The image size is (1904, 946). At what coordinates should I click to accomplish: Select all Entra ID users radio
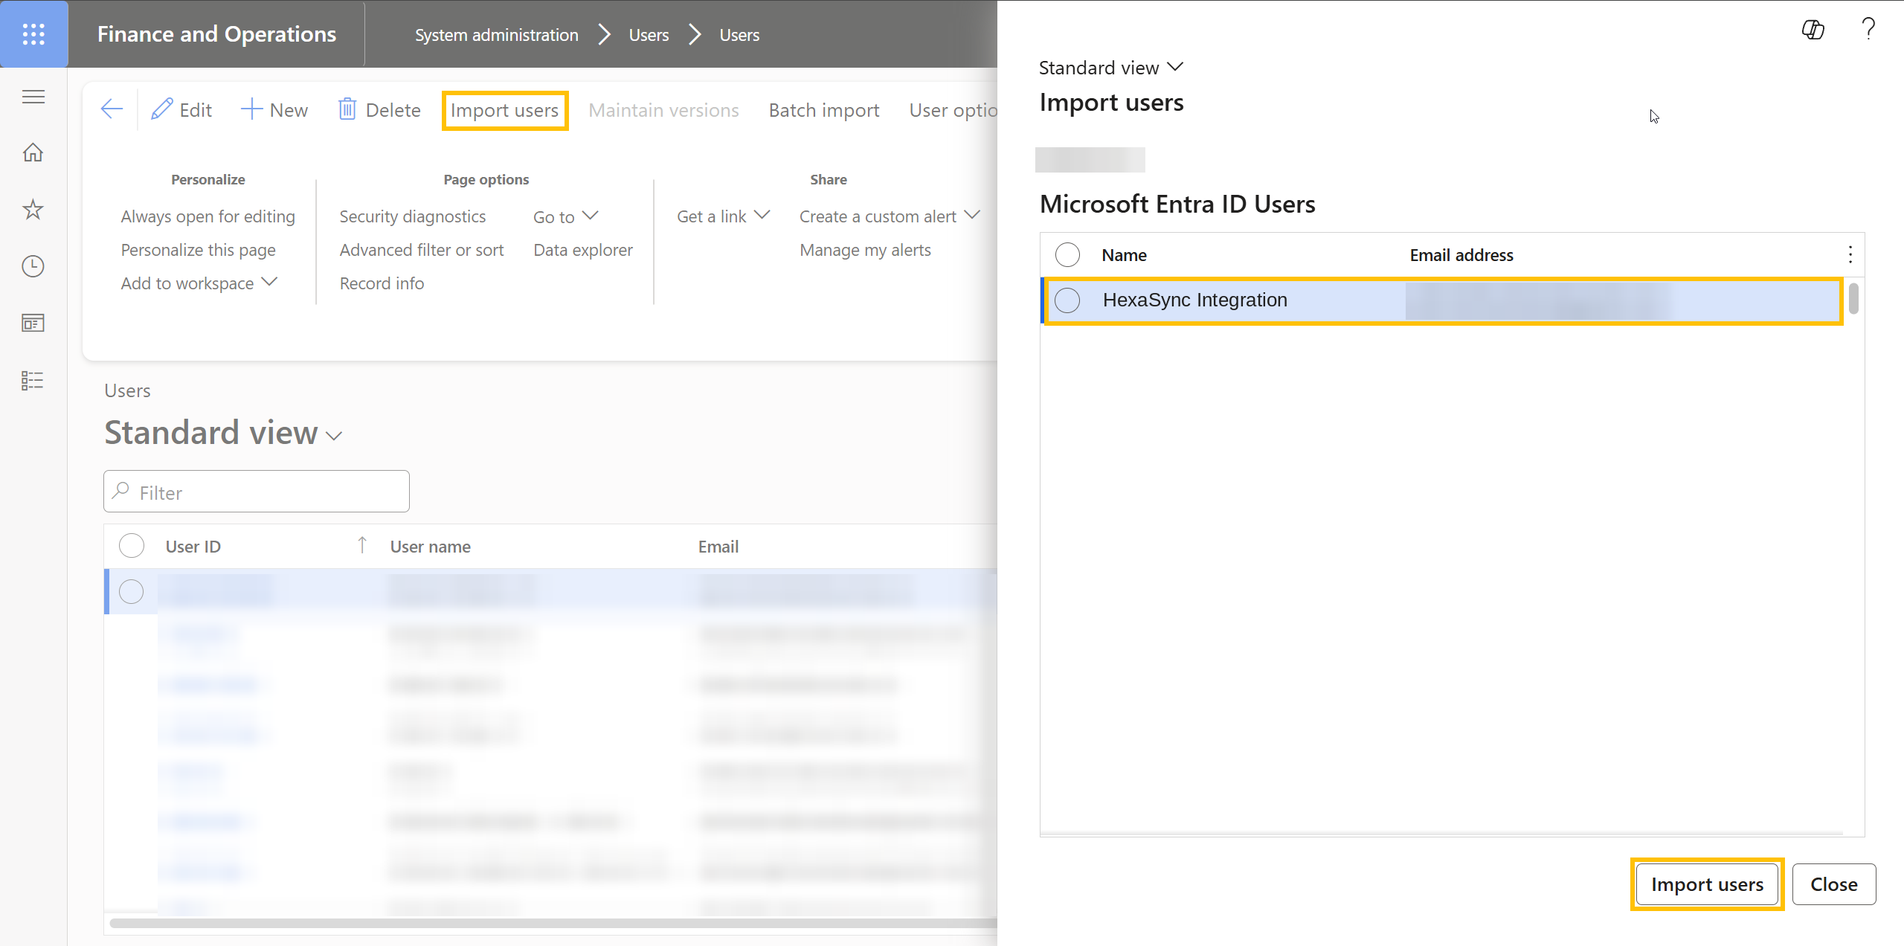tap(1067, 255)
